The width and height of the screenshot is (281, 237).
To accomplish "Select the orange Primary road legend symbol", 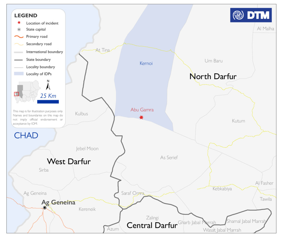I will (x=19, y=37).
